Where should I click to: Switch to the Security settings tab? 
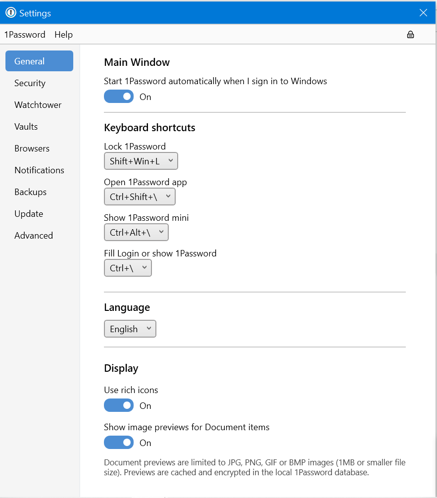(x=30, y=83)
